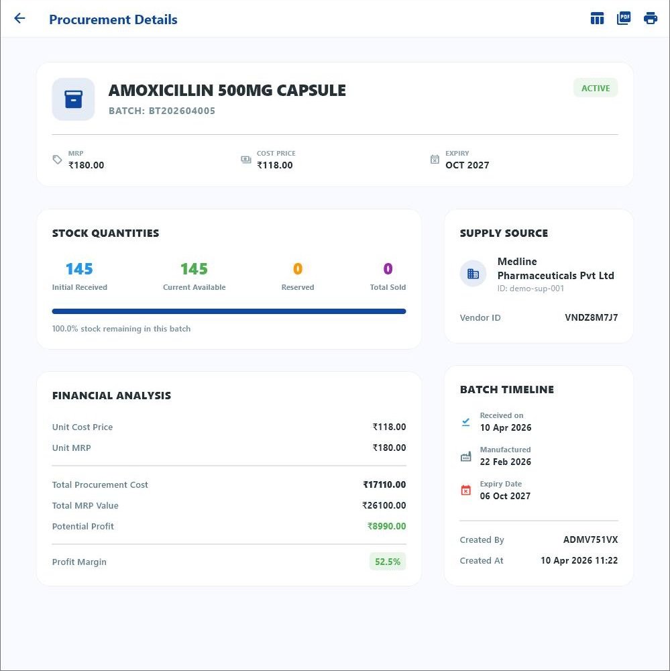This screenshot has height=671, width=670.
Task: Click the ACTIVE status badge
Action: pyautogui.click(x=596, y=88)
